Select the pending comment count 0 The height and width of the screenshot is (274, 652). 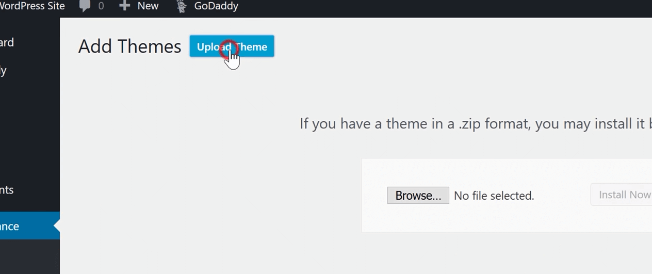tap(101, 6)
